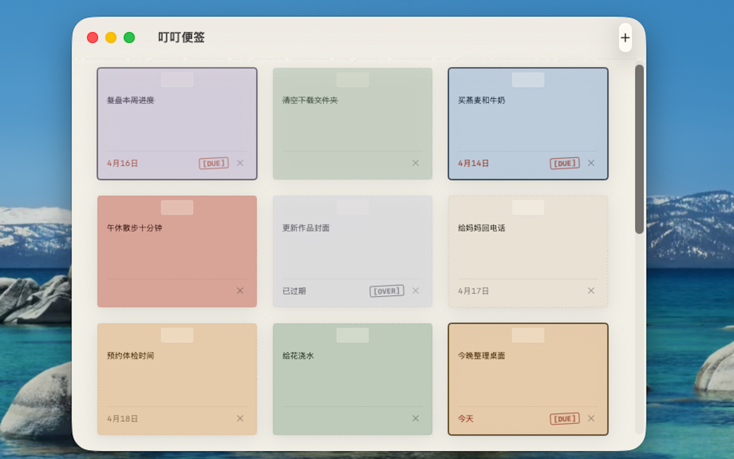734x459 pixels.
Task: Click the OVER badge on 更新作品封面
Action: [x=386, y=291]
